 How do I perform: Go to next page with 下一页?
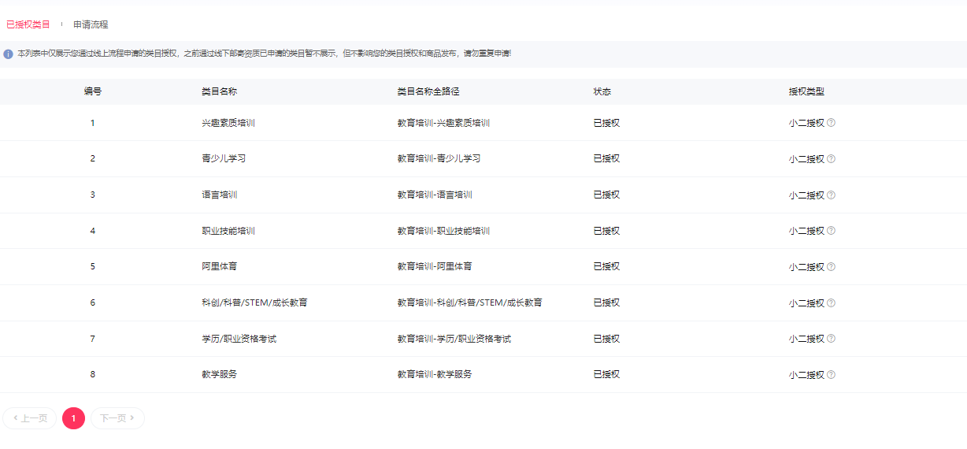[117, 418]
